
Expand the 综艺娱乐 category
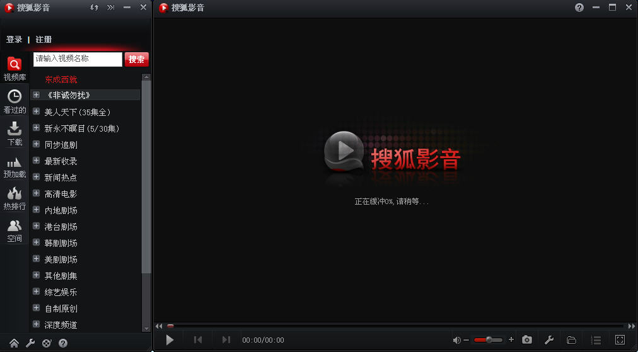point(36,292)
